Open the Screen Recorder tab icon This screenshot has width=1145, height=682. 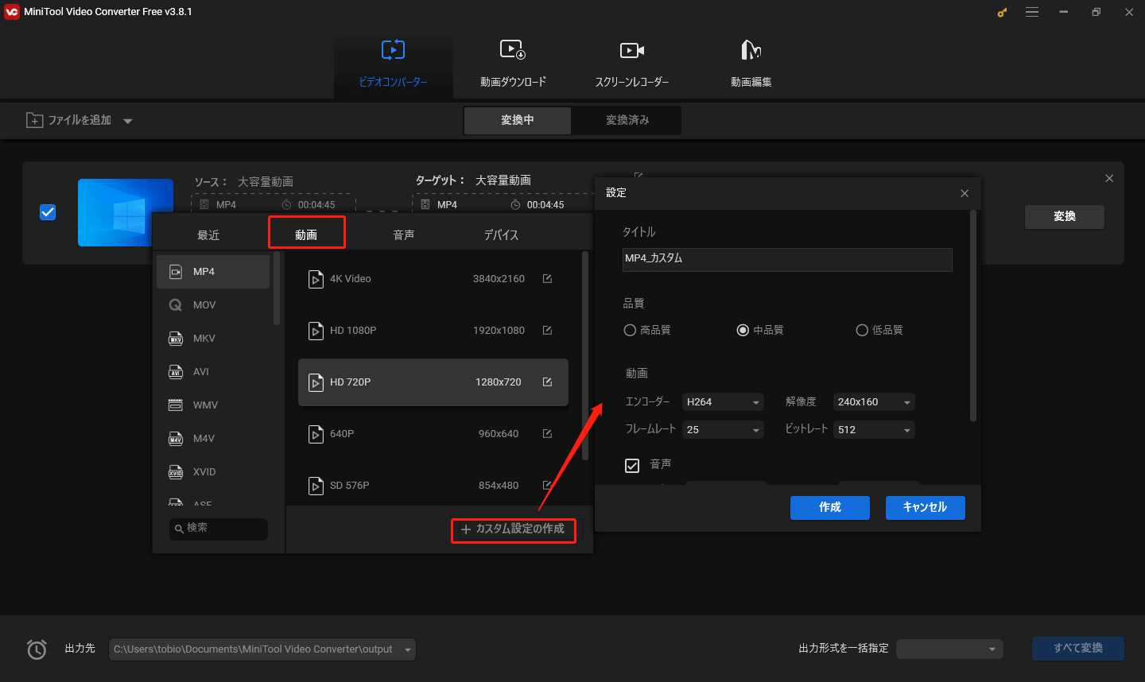tap(632, 50)
